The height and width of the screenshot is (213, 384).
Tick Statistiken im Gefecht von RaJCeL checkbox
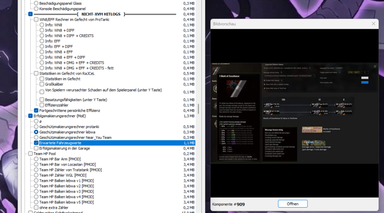point(36,73)
